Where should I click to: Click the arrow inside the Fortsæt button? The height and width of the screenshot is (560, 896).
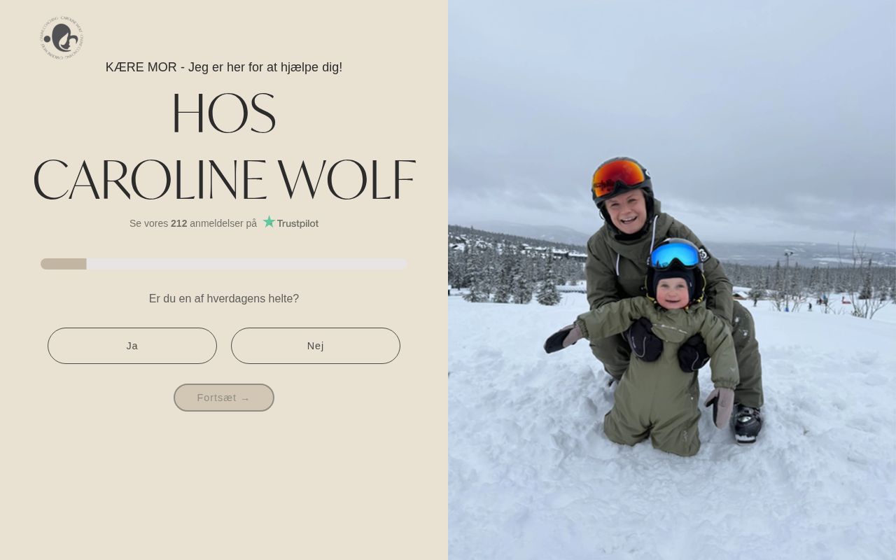(245, 398)
